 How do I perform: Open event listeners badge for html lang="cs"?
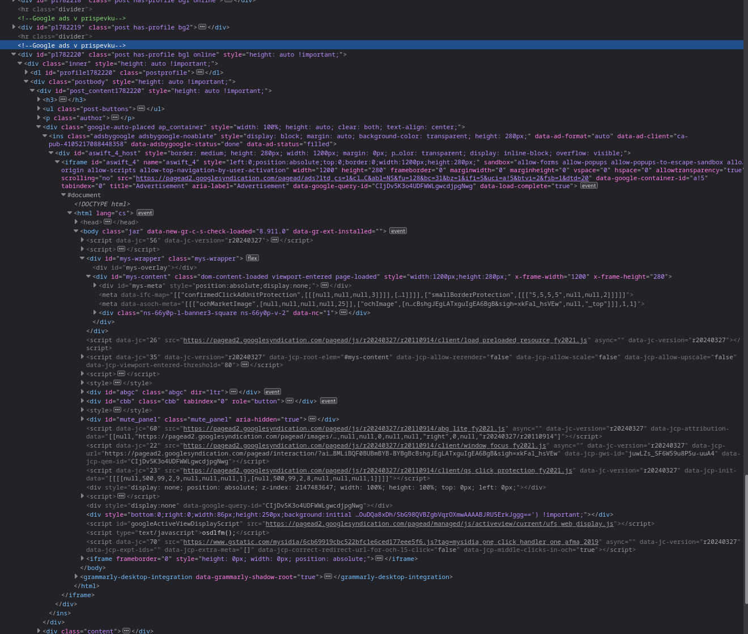tap(145, 213)
